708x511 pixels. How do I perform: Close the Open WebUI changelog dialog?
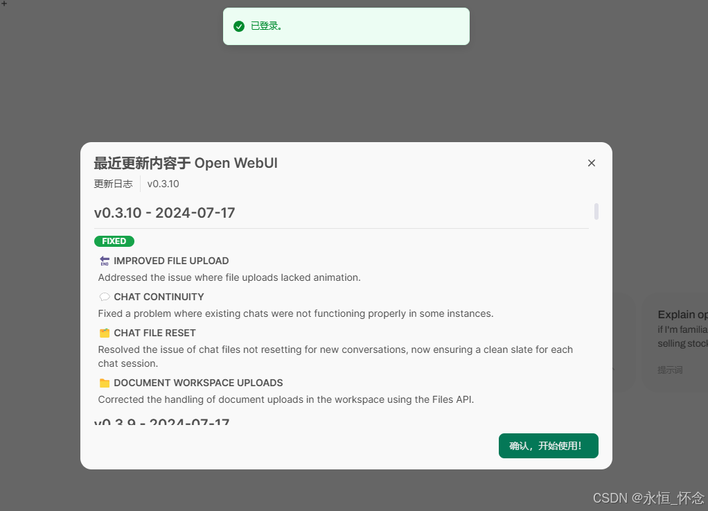point(592,163)
